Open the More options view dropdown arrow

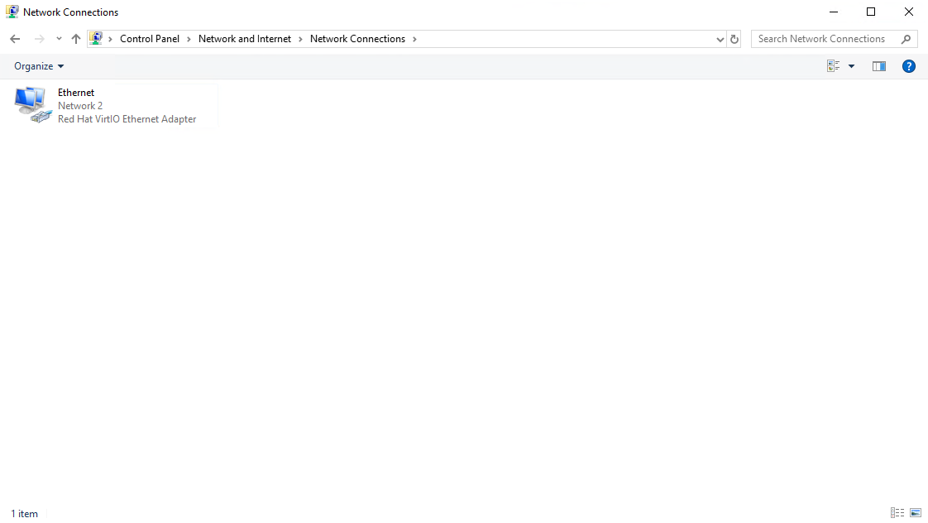852,66
